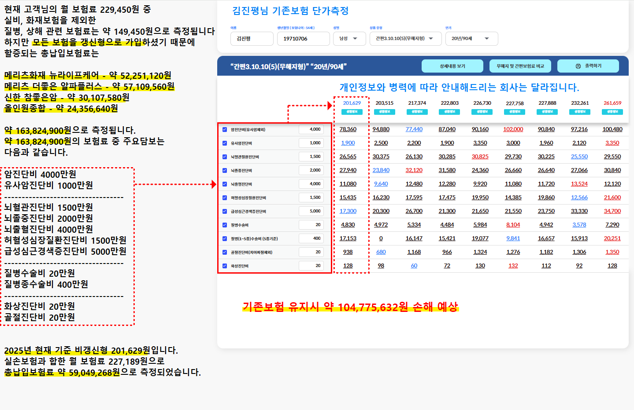Click the red total 261,659
The image size is (634, 410).
tap(612, 103)
